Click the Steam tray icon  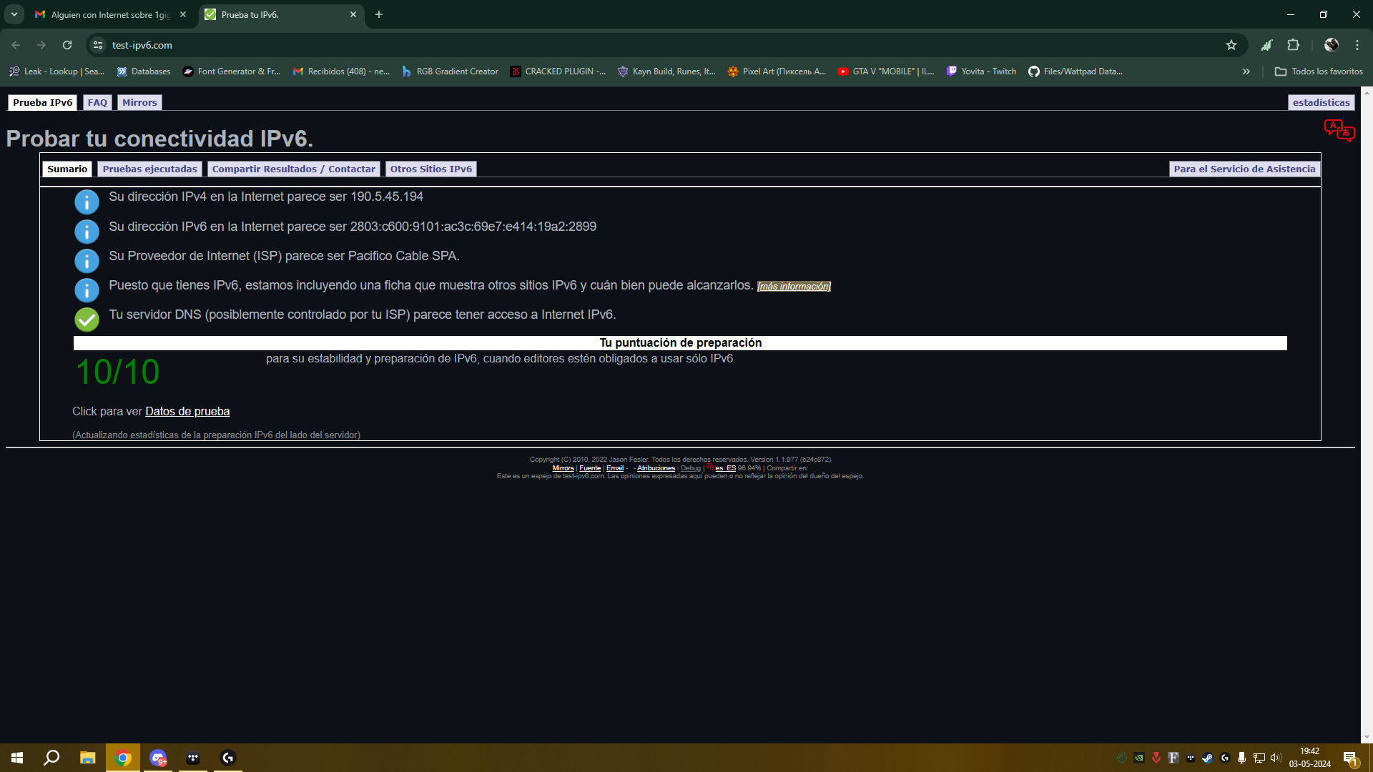click(x=1207, y=758)
